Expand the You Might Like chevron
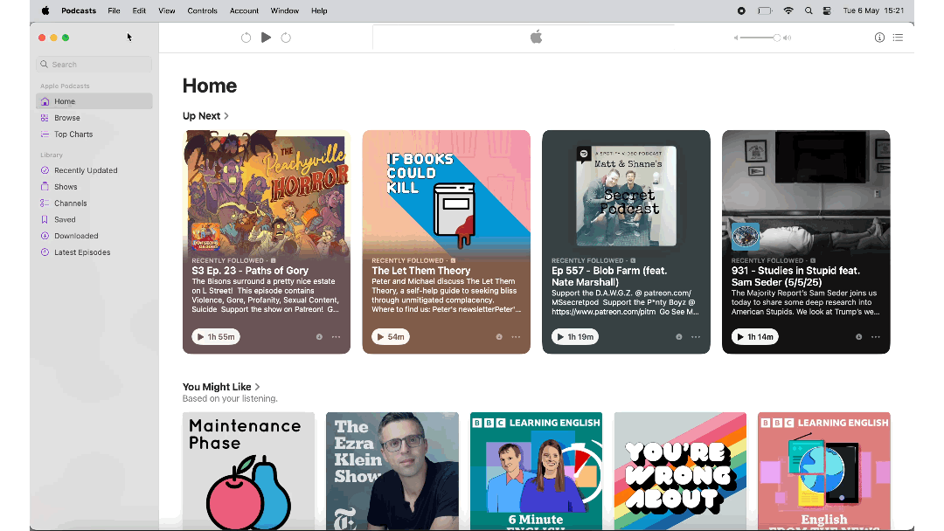This screenshot has width=944, height=531. (x=257, y=387)
